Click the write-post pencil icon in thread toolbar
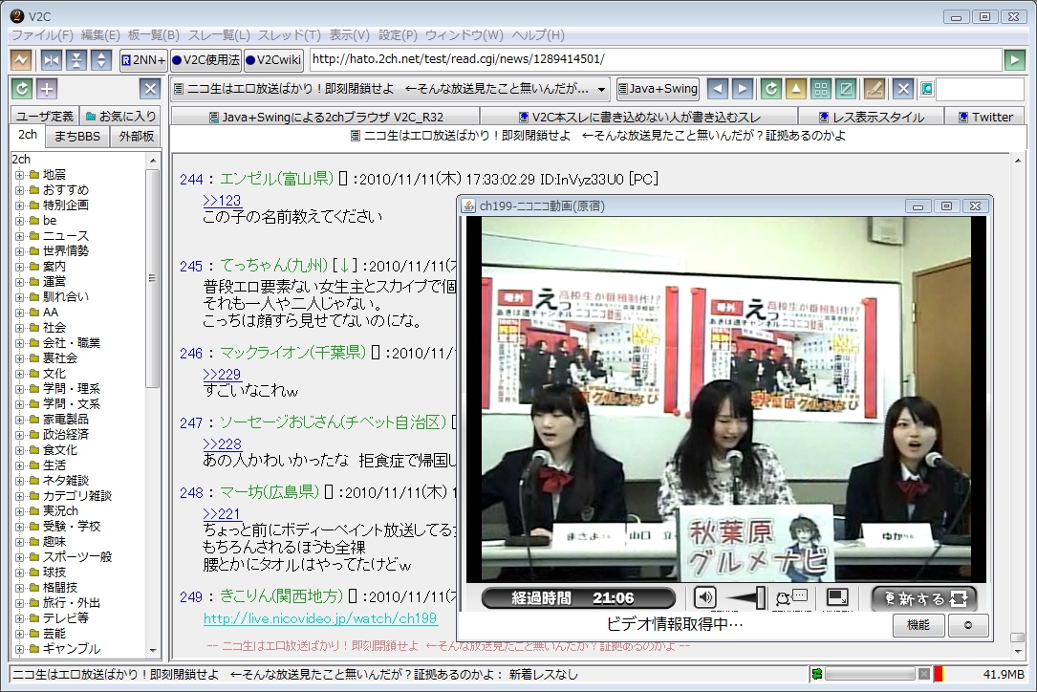The image size is (1037, 692). point(874,89)
